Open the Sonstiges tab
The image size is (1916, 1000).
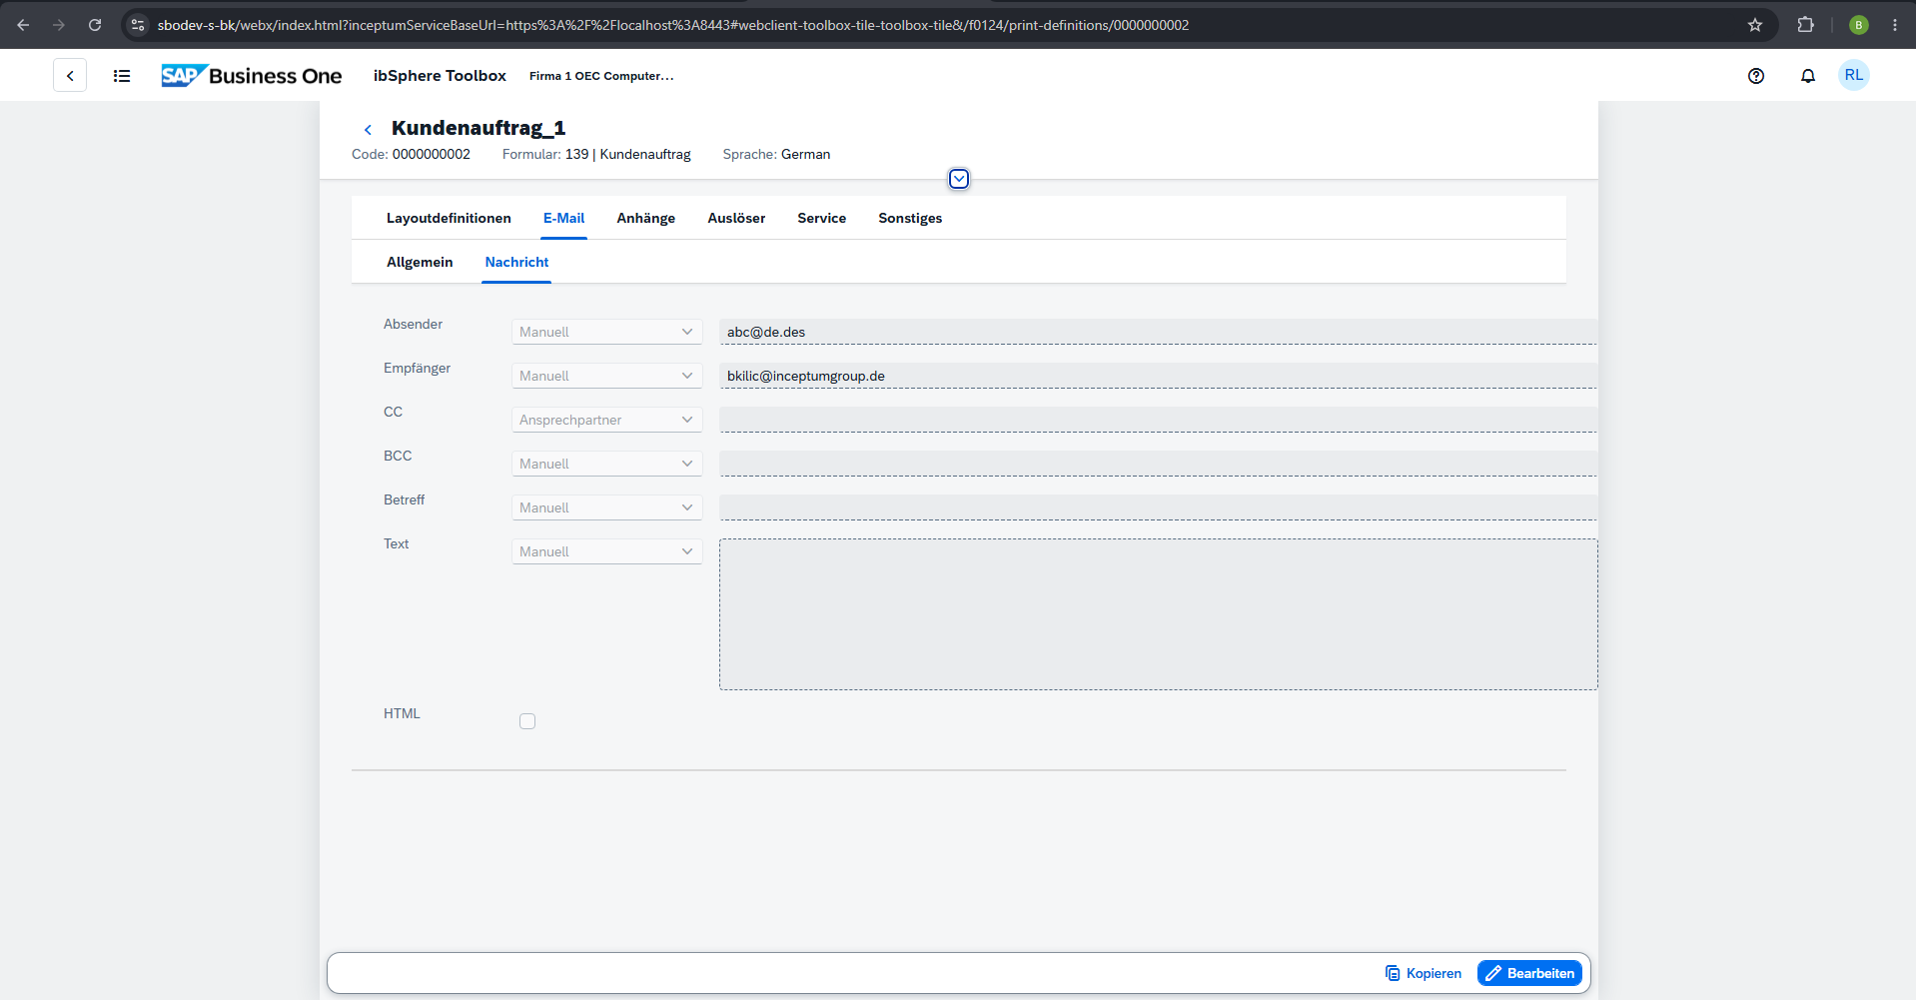coord(910,218)
